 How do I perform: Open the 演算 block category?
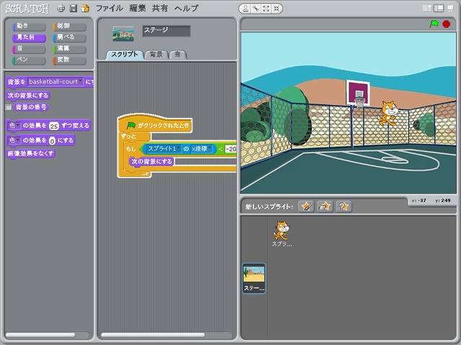point(69,49)
